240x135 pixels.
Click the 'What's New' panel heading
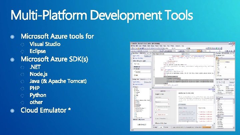tap(183, 108)
